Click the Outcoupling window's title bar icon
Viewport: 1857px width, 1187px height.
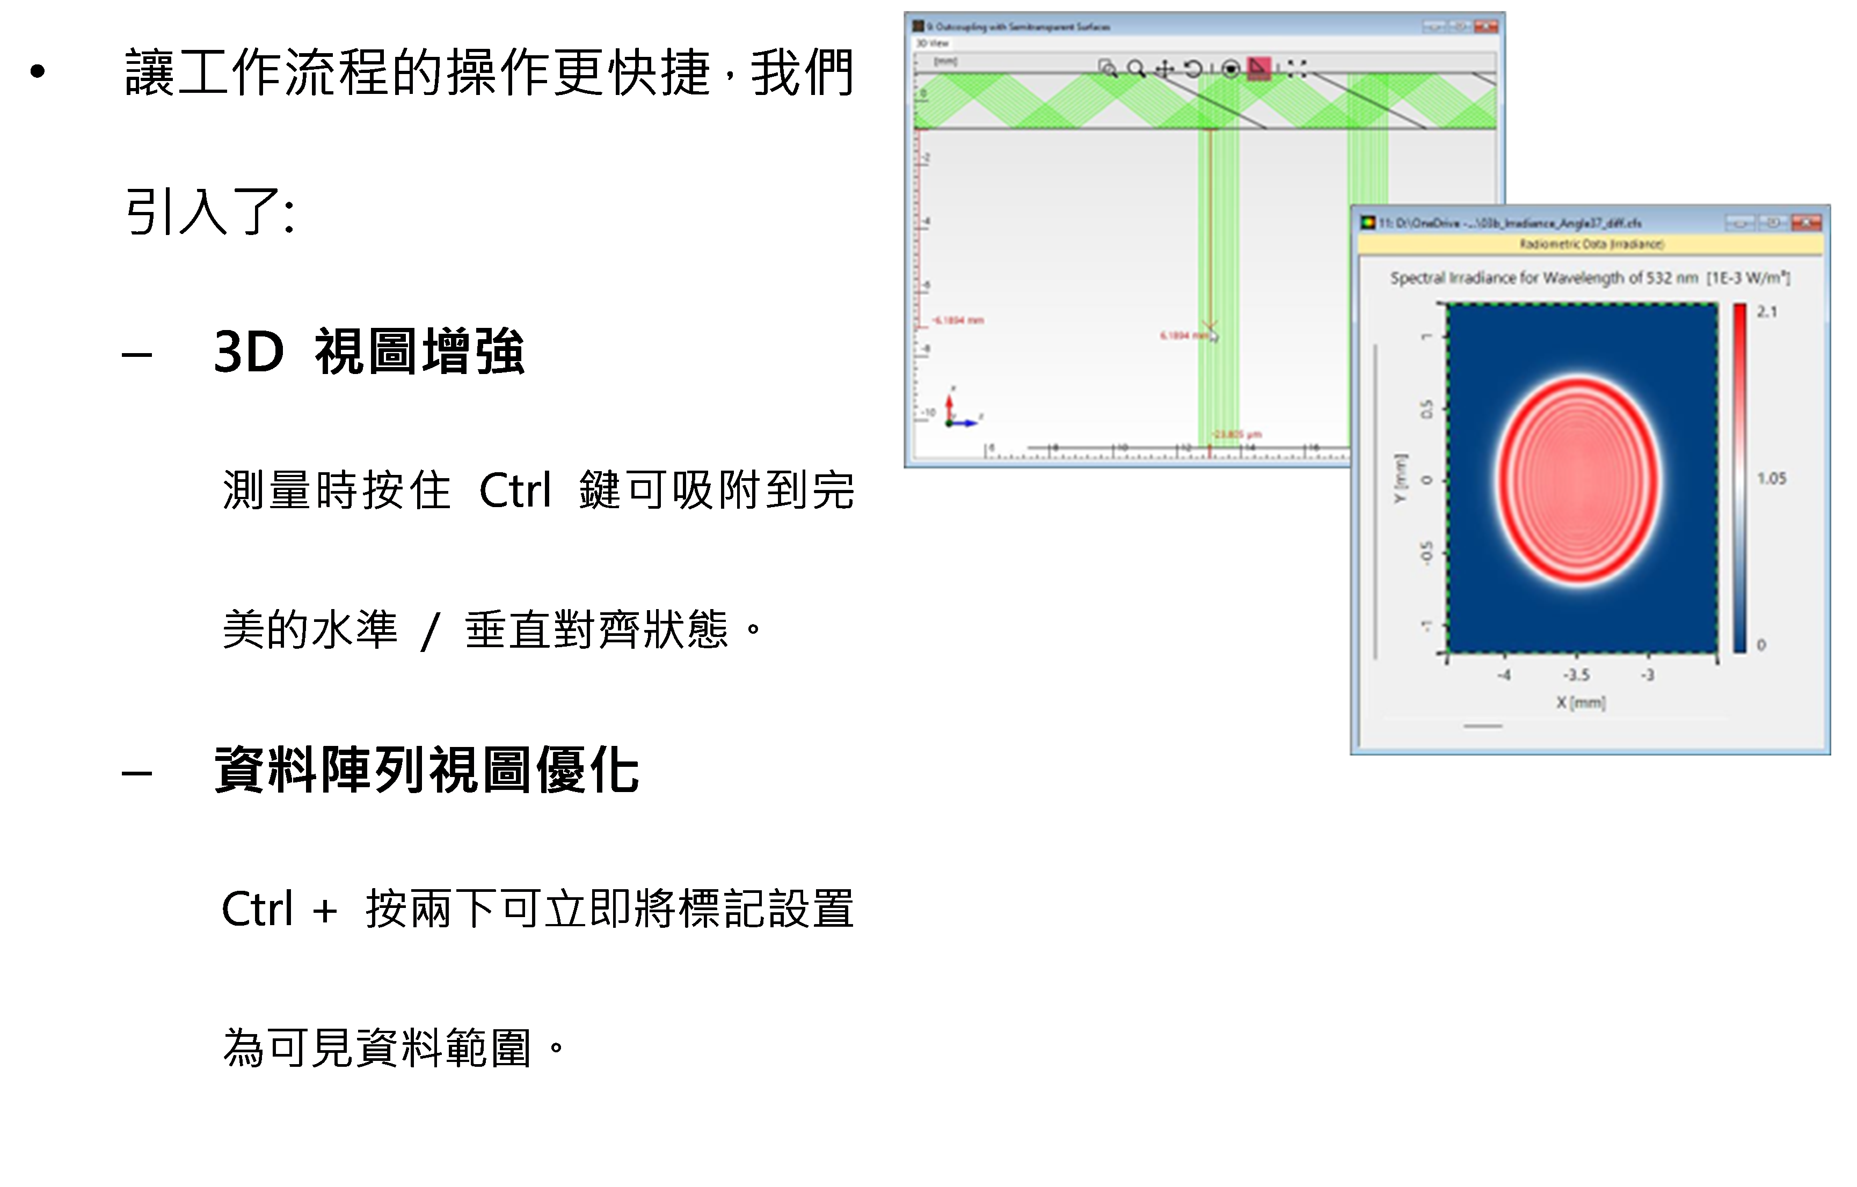917,26
